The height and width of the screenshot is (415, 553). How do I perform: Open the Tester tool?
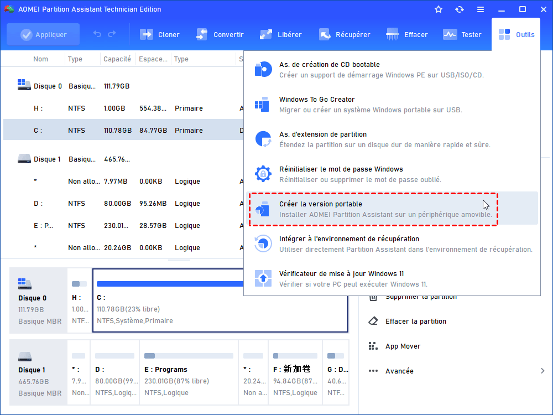[x=462, y=34]
